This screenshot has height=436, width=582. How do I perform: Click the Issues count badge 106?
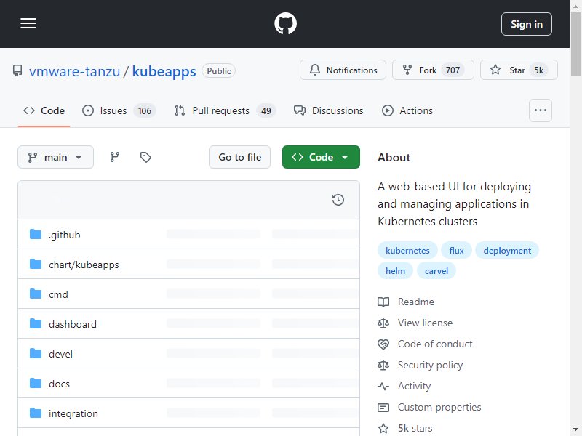coord(145,111)
